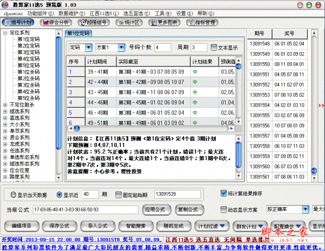Image resolution: width=325 pixels, height=251 pixels.
Task: Click the 保存公式 button
Action: click(60, 226)
